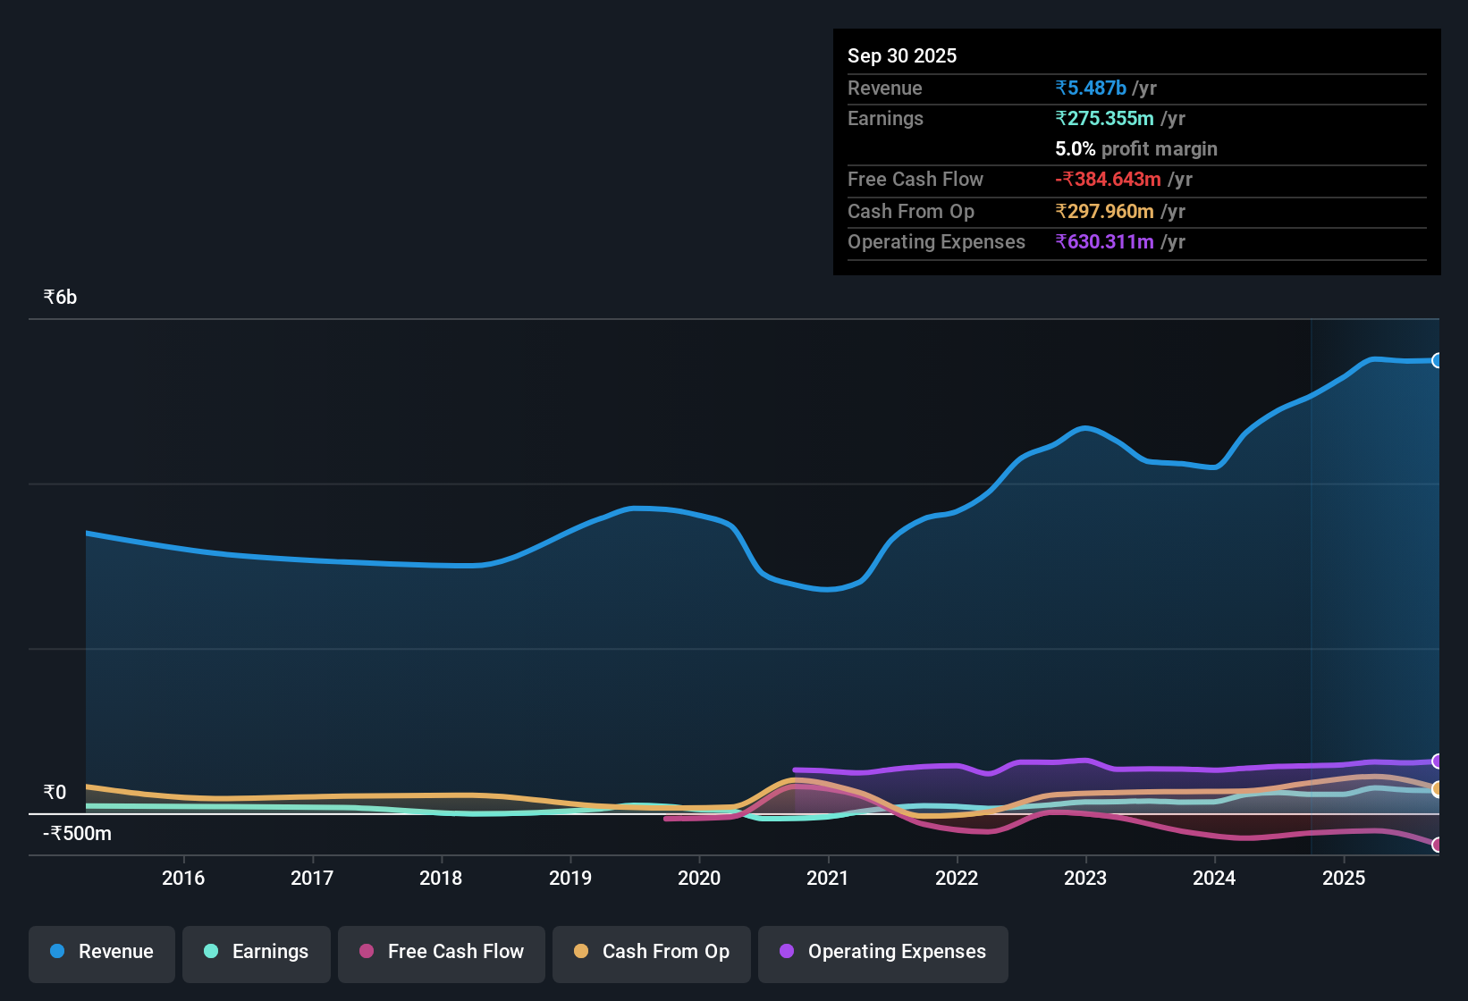Viewport: 1468px width, 1001px height.
Task: Click the ₹297.960m cash from op value
Action: pos(1104,211)
